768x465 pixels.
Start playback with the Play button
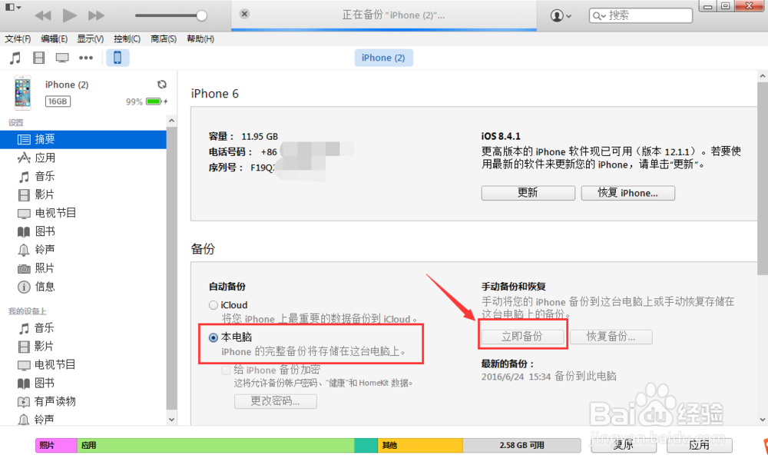70,15
